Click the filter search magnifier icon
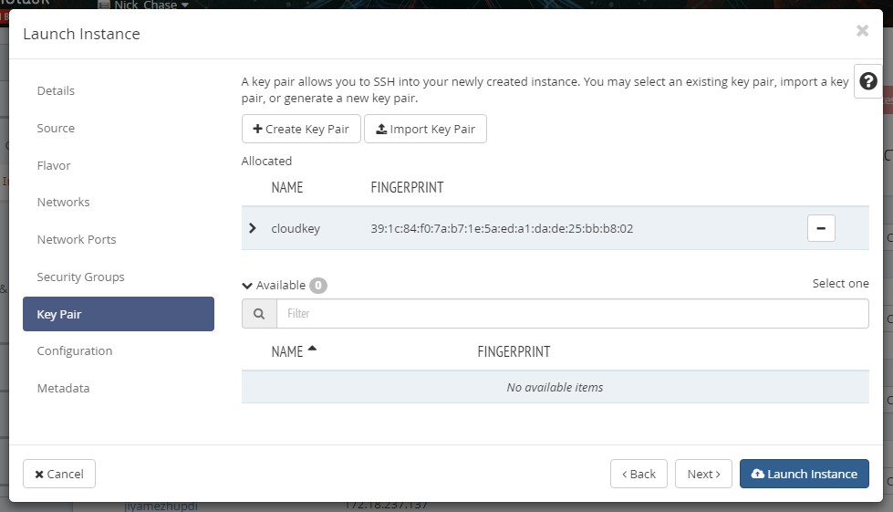 (259, 314)
